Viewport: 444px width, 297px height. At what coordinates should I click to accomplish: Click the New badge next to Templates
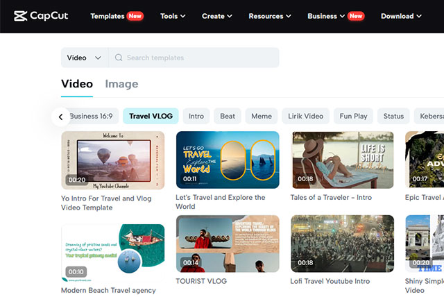point(135,16)
